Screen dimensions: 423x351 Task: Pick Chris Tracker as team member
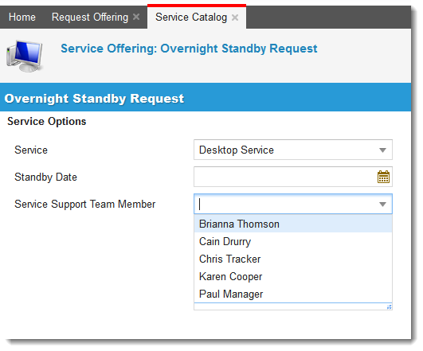pyautogui.click(x=293, y=259)
